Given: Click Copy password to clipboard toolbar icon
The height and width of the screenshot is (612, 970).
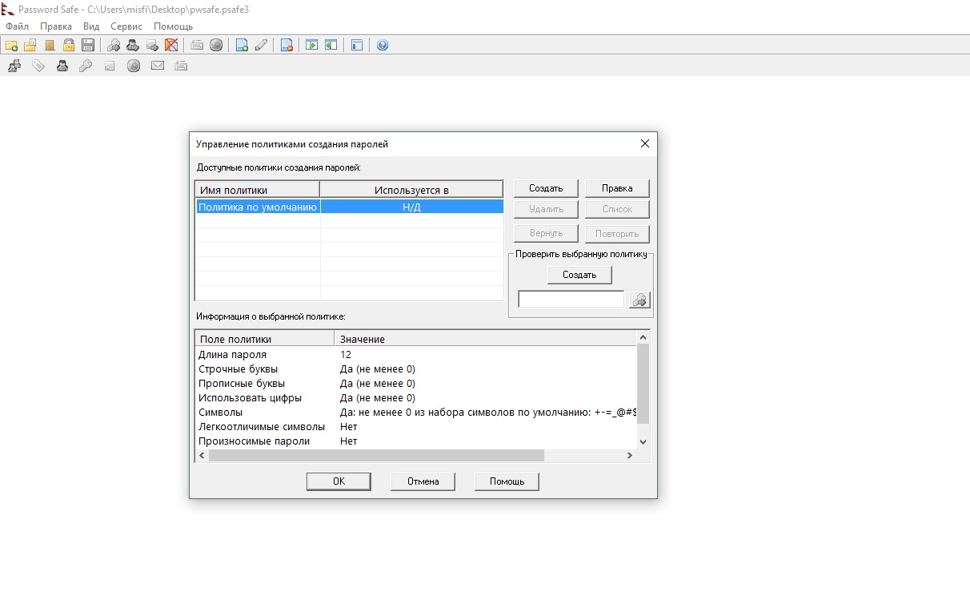Looking at the screenshot, I should point(114,45).
